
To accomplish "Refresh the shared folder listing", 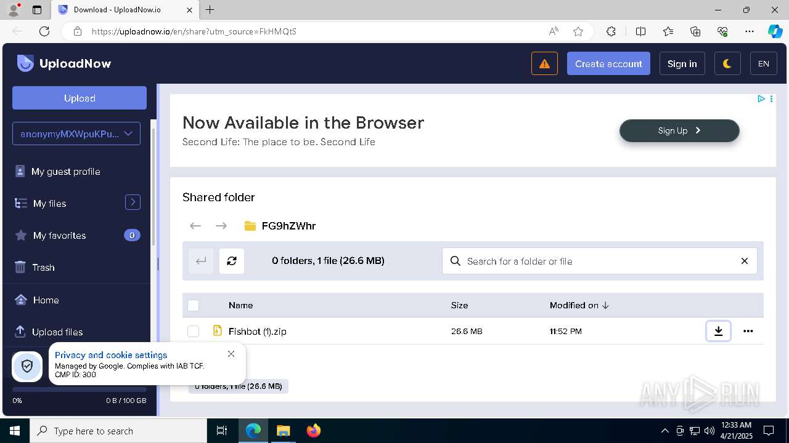I will [x=232, y=261].
